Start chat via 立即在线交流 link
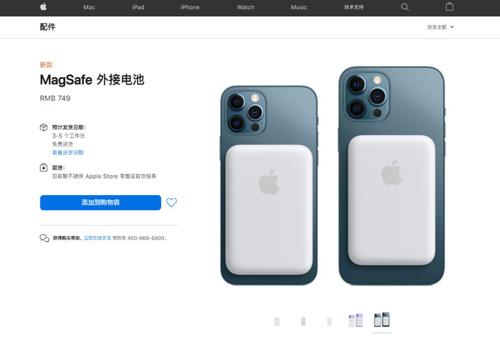The width and height of the screenshot is (500, 354). click(x=97, y=238)
